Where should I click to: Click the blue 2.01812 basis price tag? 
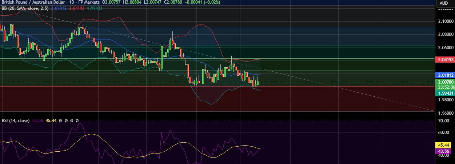pos(444,75)
